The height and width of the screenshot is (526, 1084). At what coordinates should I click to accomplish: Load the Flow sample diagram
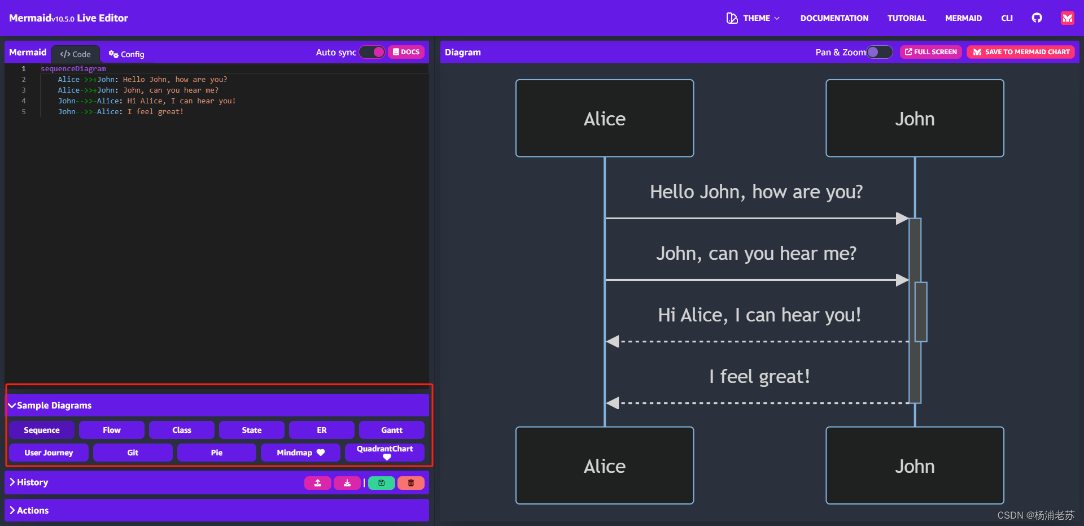112,430
